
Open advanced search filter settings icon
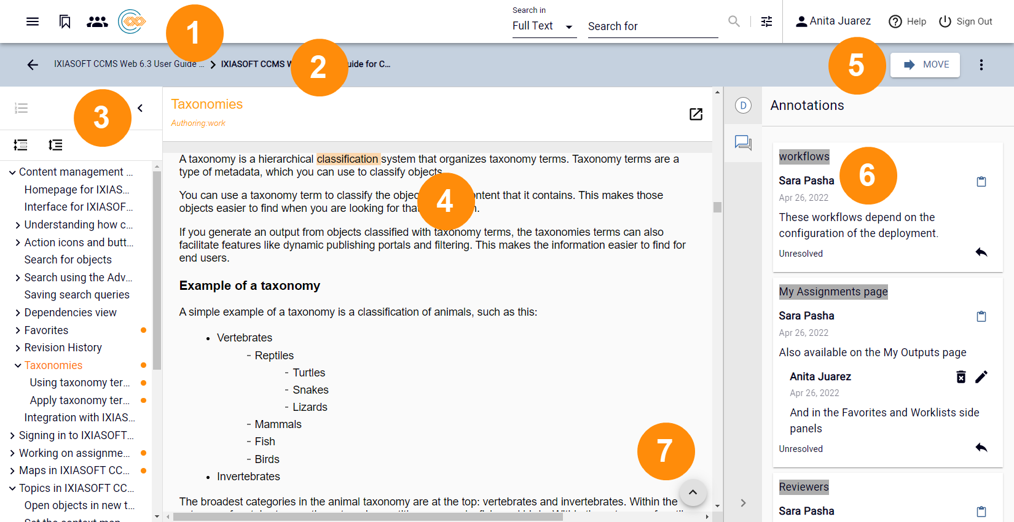click(766, 21)
